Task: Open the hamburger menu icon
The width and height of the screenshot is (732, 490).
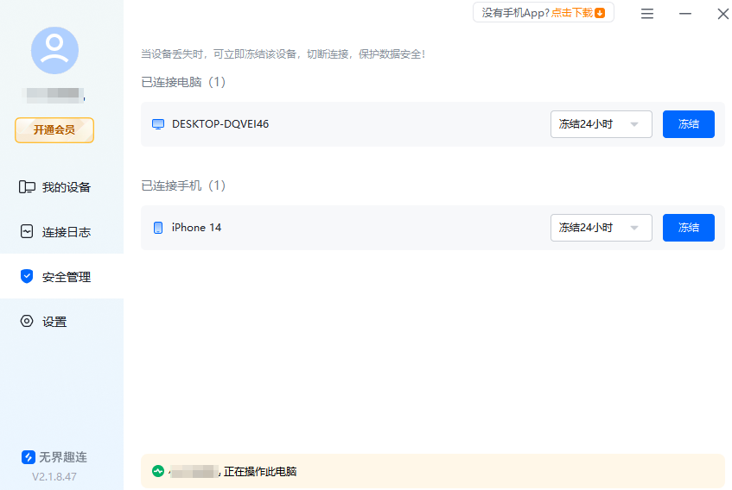Action: point(647,14)
